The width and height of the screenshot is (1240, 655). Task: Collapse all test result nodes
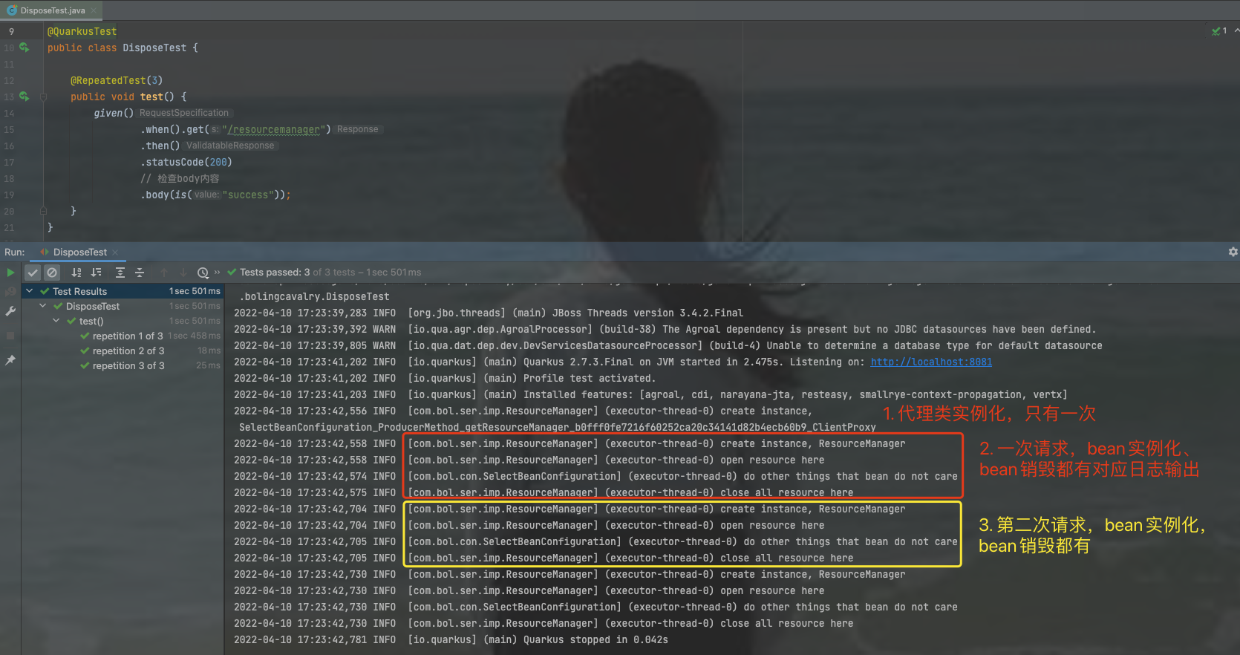(x=140, y=273)
